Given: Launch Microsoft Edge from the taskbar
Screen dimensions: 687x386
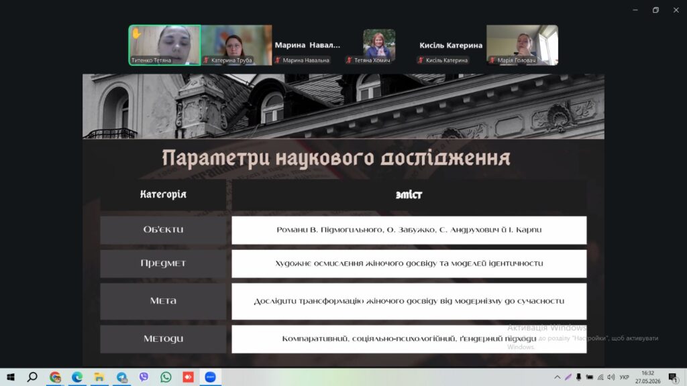Looking at the screenshot, I should click(x=77, y=377).
